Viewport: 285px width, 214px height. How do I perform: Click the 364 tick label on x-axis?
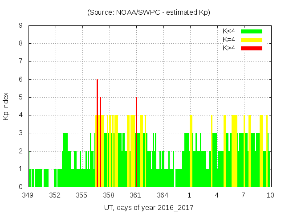click(163, 195)
